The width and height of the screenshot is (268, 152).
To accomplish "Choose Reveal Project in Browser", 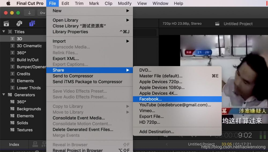I will pos(90,150).
